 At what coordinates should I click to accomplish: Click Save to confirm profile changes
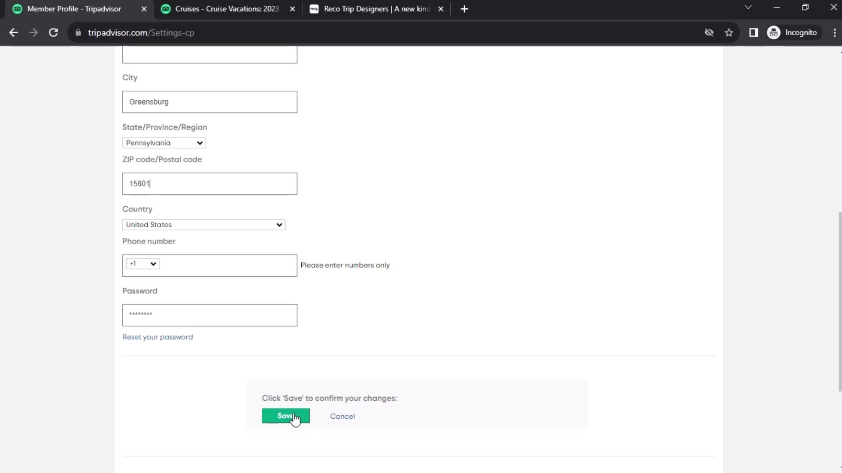pyautogui.click(x=285, y=417)
